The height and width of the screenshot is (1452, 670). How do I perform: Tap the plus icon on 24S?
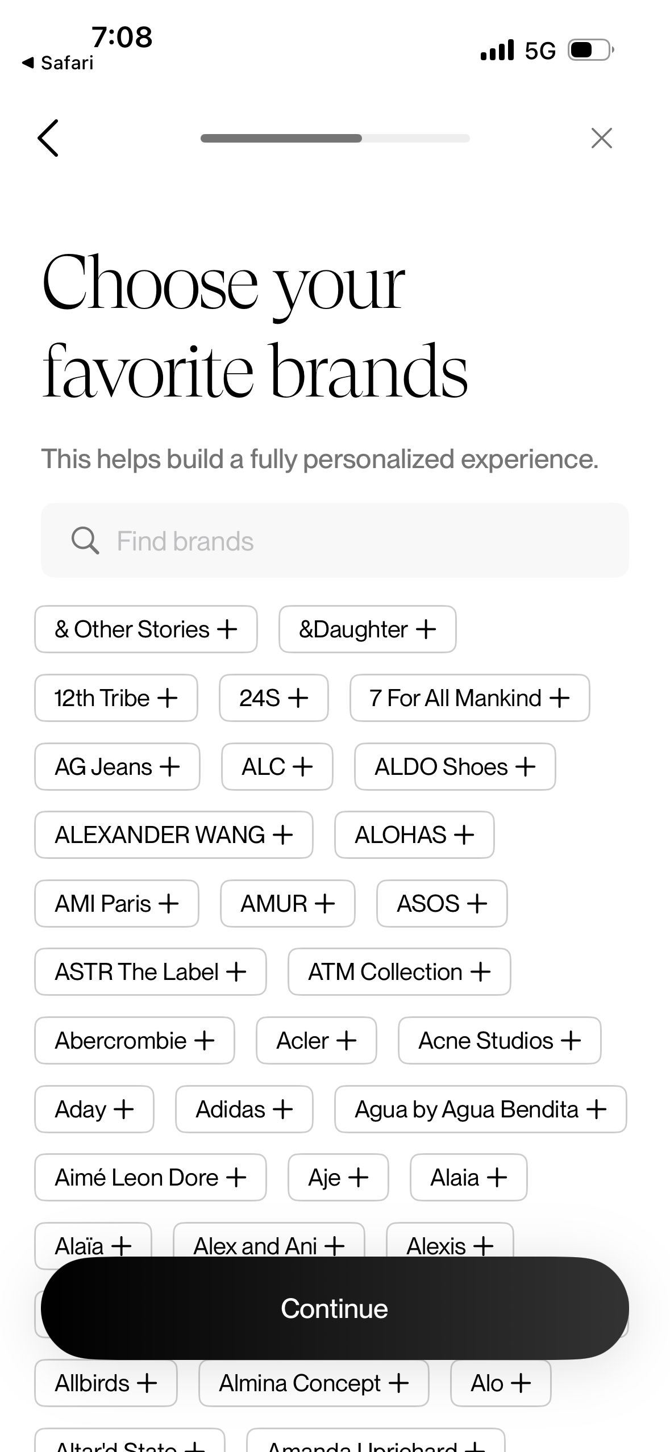(x=298, y=698)
